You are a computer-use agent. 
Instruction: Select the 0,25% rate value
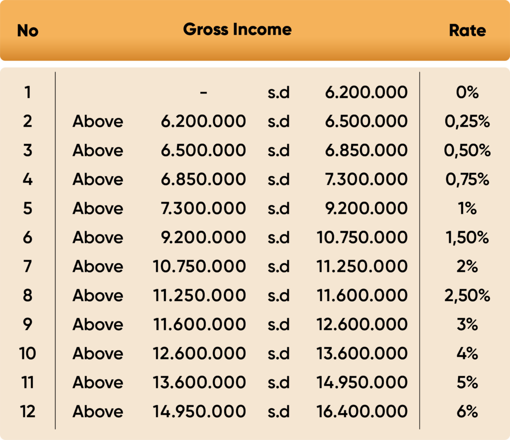coord(467,121)
